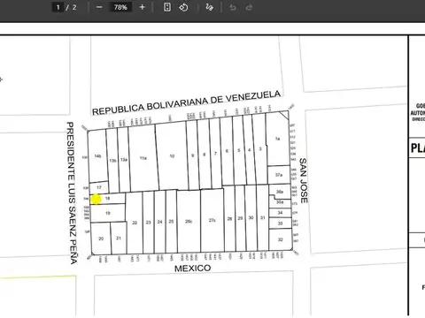Click parcel label 4
The width and height of the screenshot is (425, 318).
pos(250,150)
